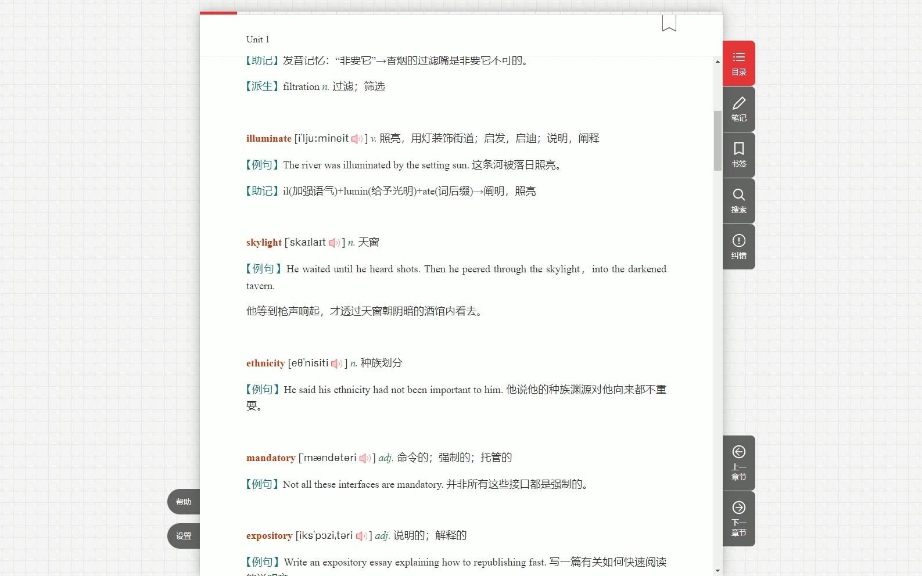Play pronunciation audio for ethnicity
This screenshot has width=922, height=576.
point(336,363)
